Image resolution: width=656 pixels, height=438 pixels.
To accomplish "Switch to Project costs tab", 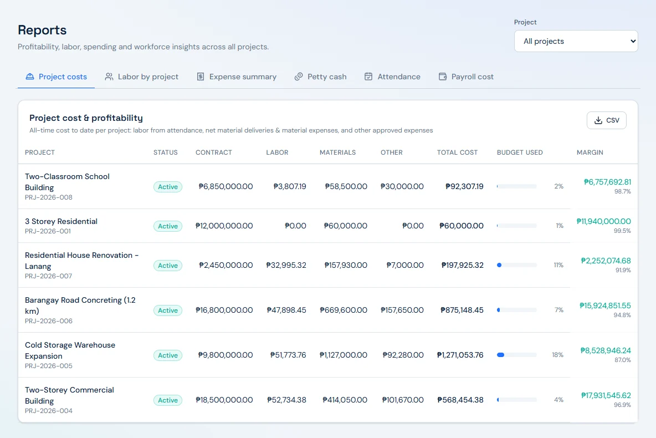I will click(56, 77).
